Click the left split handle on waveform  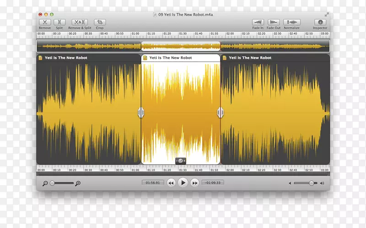coord(141,112)
